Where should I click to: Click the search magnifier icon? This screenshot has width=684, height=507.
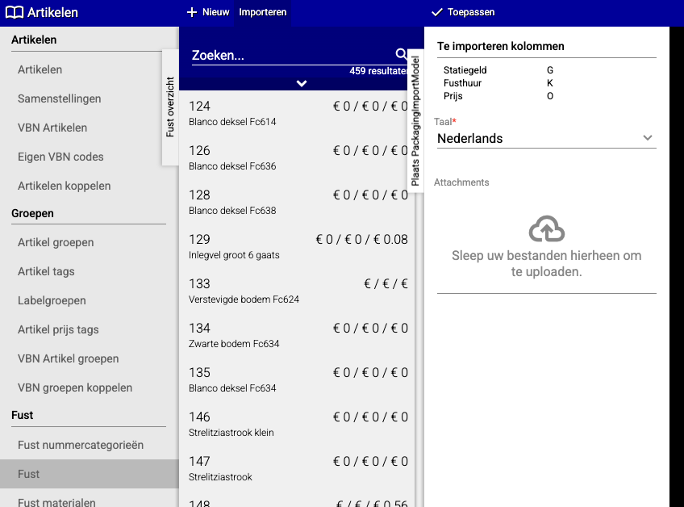pyautogui.click(x=401, y=54)
